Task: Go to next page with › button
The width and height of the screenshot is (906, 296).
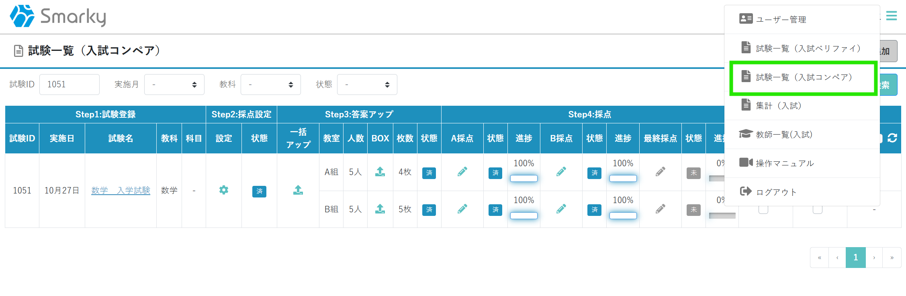Action: pos(874,258)
